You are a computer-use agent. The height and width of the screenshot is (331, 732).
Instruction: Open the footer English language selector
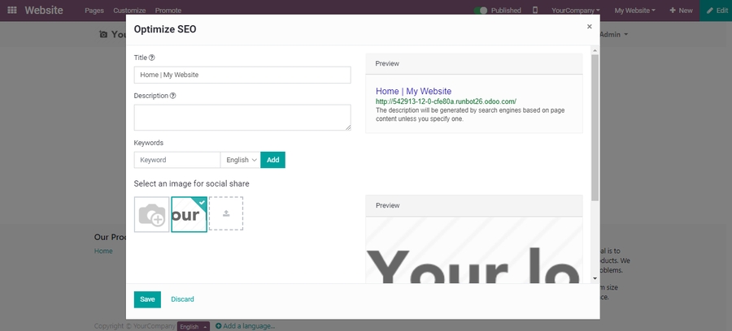point(194,326)
